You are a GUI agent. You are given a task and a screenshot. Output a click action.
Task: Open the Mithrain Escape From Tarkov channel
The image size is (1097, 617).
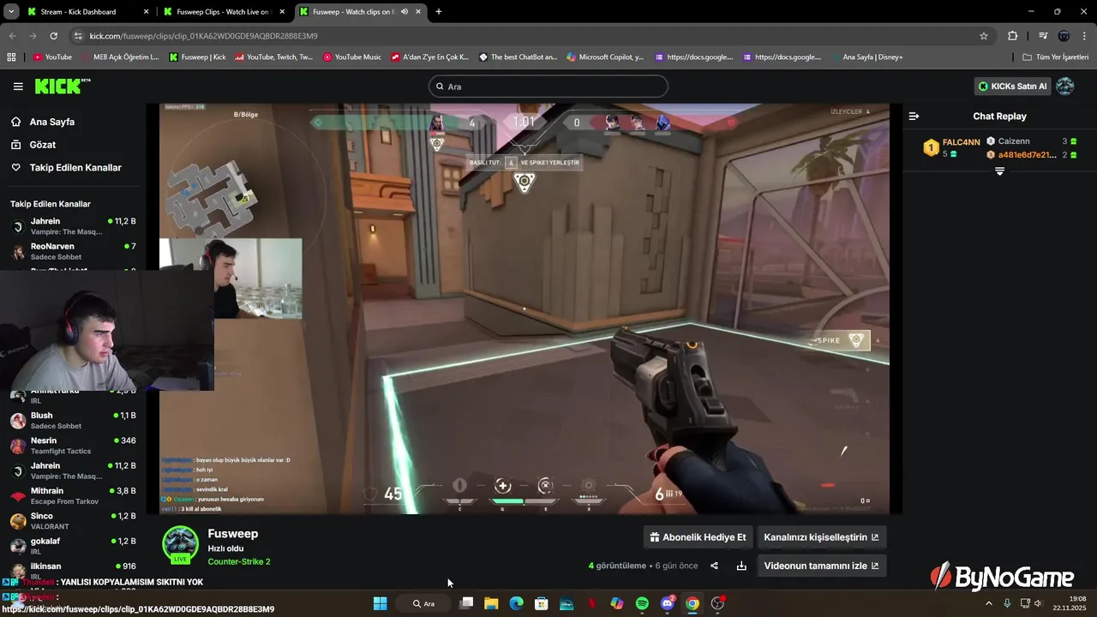click(x=73, y=496)
